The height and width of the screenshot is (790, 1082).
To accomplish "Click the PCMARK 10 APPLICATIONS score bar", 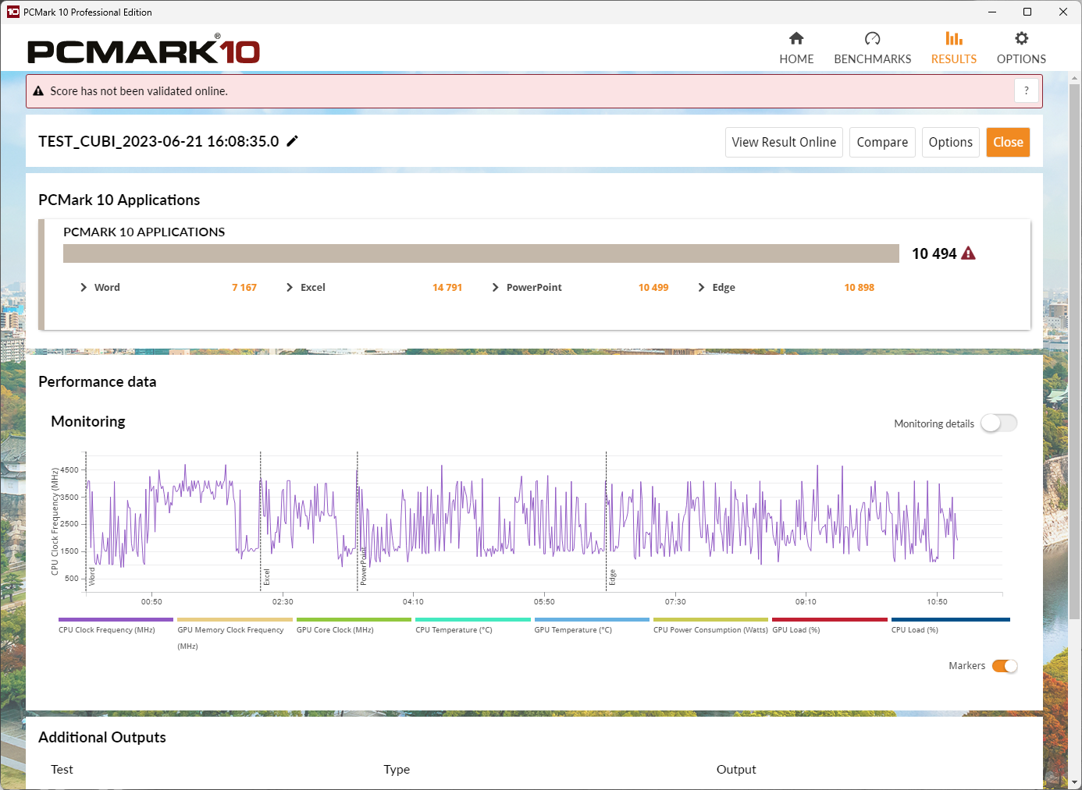I will 481,253.
